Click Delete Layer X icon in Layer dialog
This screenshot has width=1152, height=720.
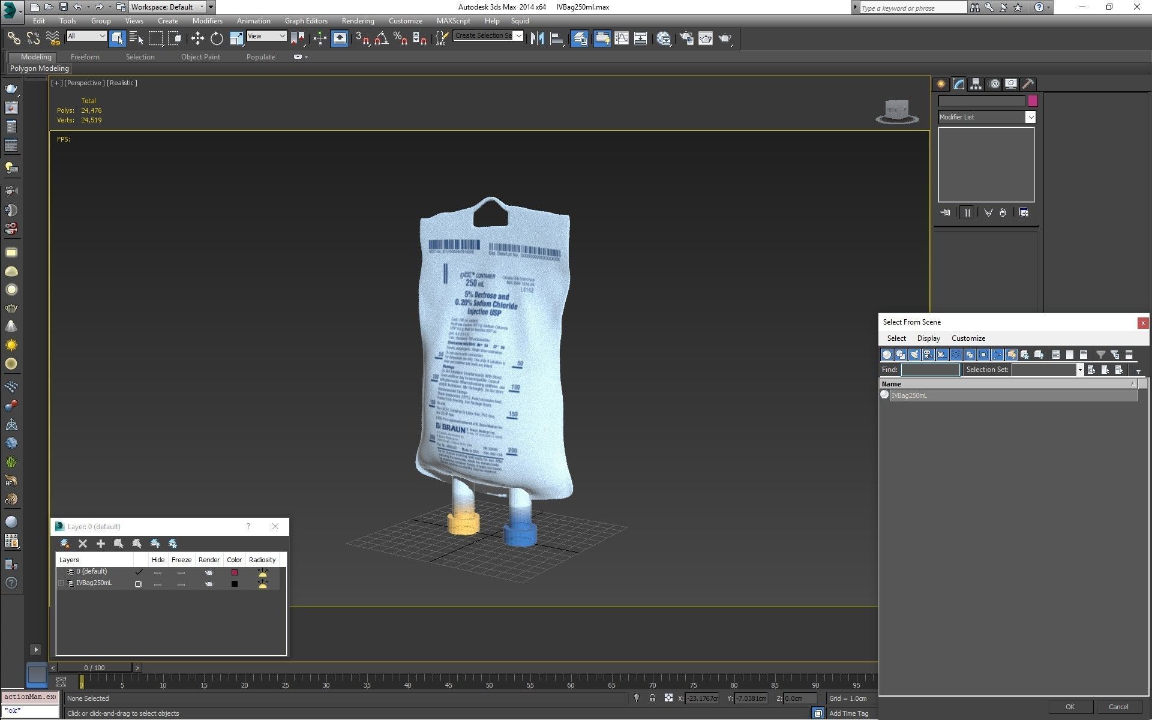pos(83,544)
